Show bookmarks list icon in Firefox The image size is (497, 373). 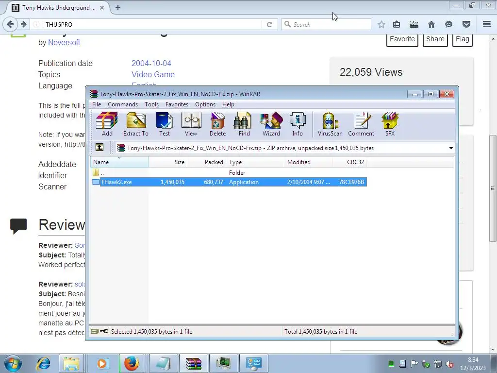[397, 24]
